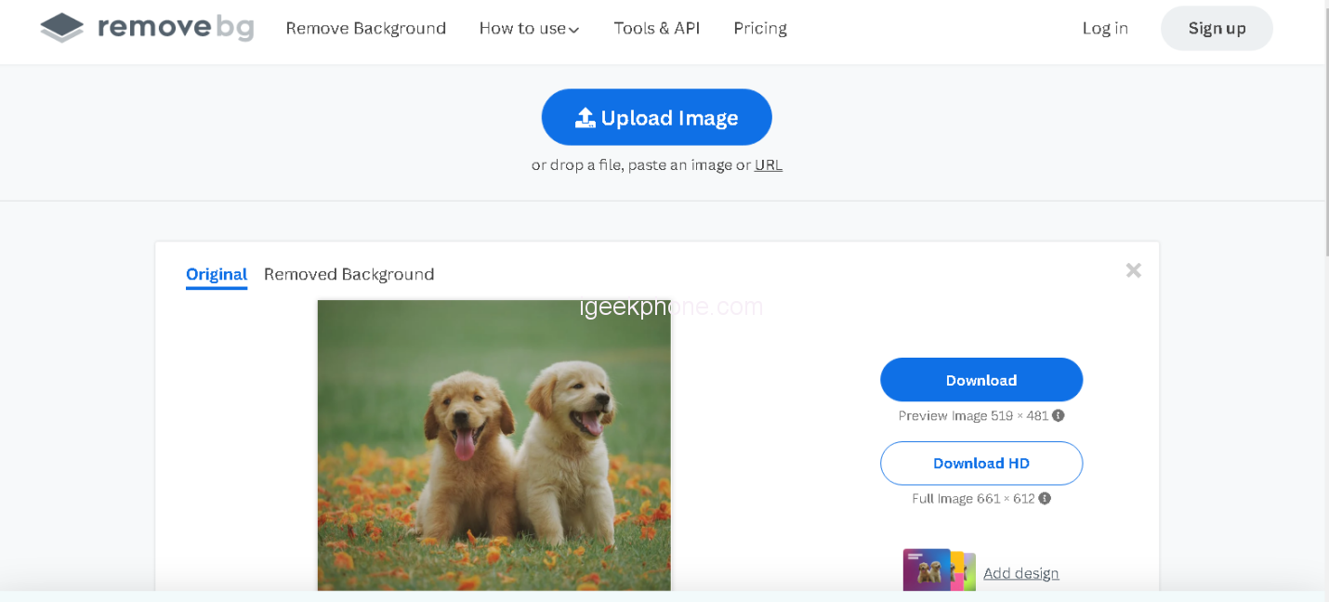Open the Pricing page
The image size is (1329, 602).
(x=759, y=28)
